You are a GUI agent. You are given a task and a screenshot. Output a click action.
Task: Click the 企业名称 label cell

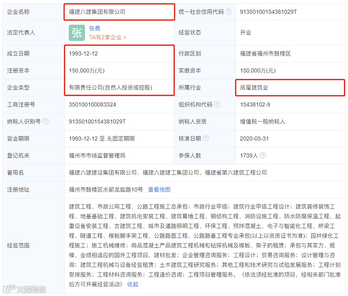34,12
